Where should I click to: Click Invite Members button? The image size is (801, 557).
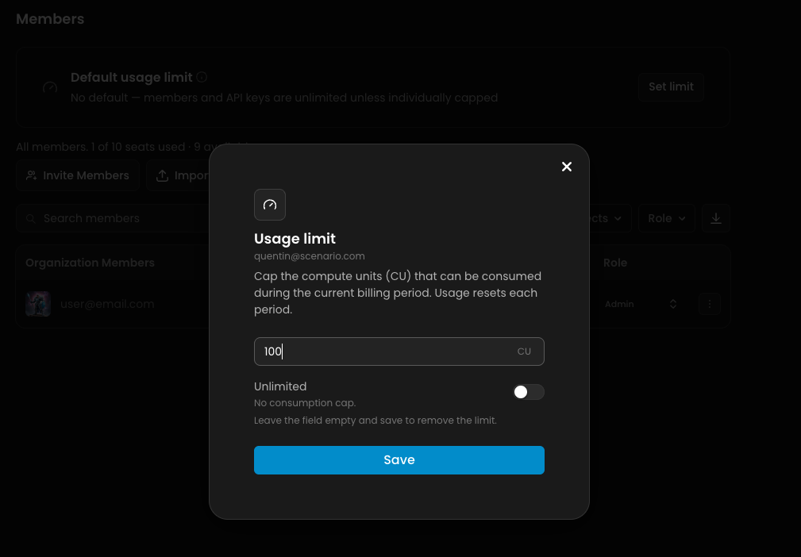78,175
